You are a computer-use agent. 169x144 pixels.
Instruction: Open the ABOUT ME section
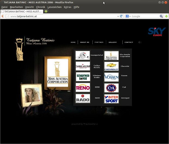pyautogui.click(x=85, y=42)
